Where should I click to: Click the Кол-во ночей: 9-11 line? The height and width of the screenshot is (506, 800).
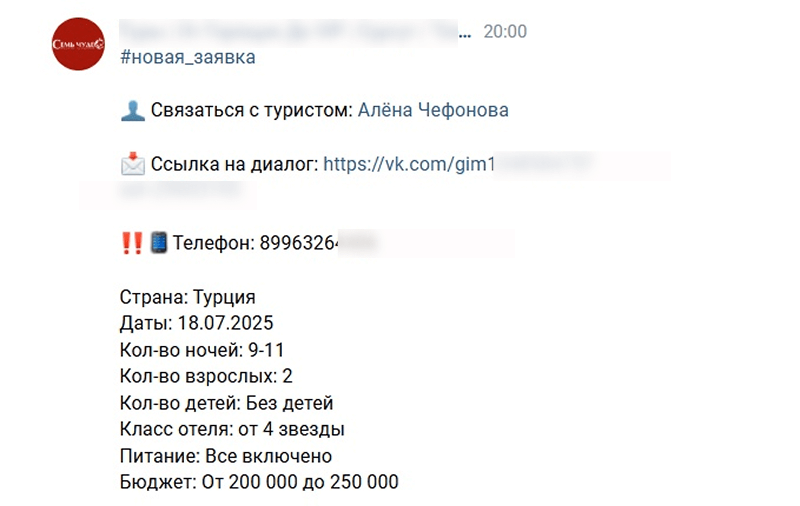(202, 350)
